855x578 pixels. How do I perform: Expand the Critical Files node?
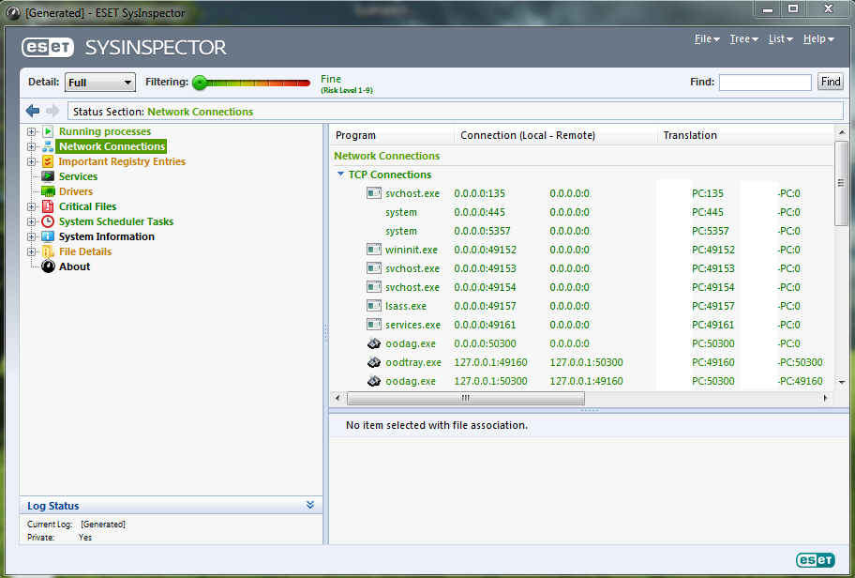click(x=31, y=206)
